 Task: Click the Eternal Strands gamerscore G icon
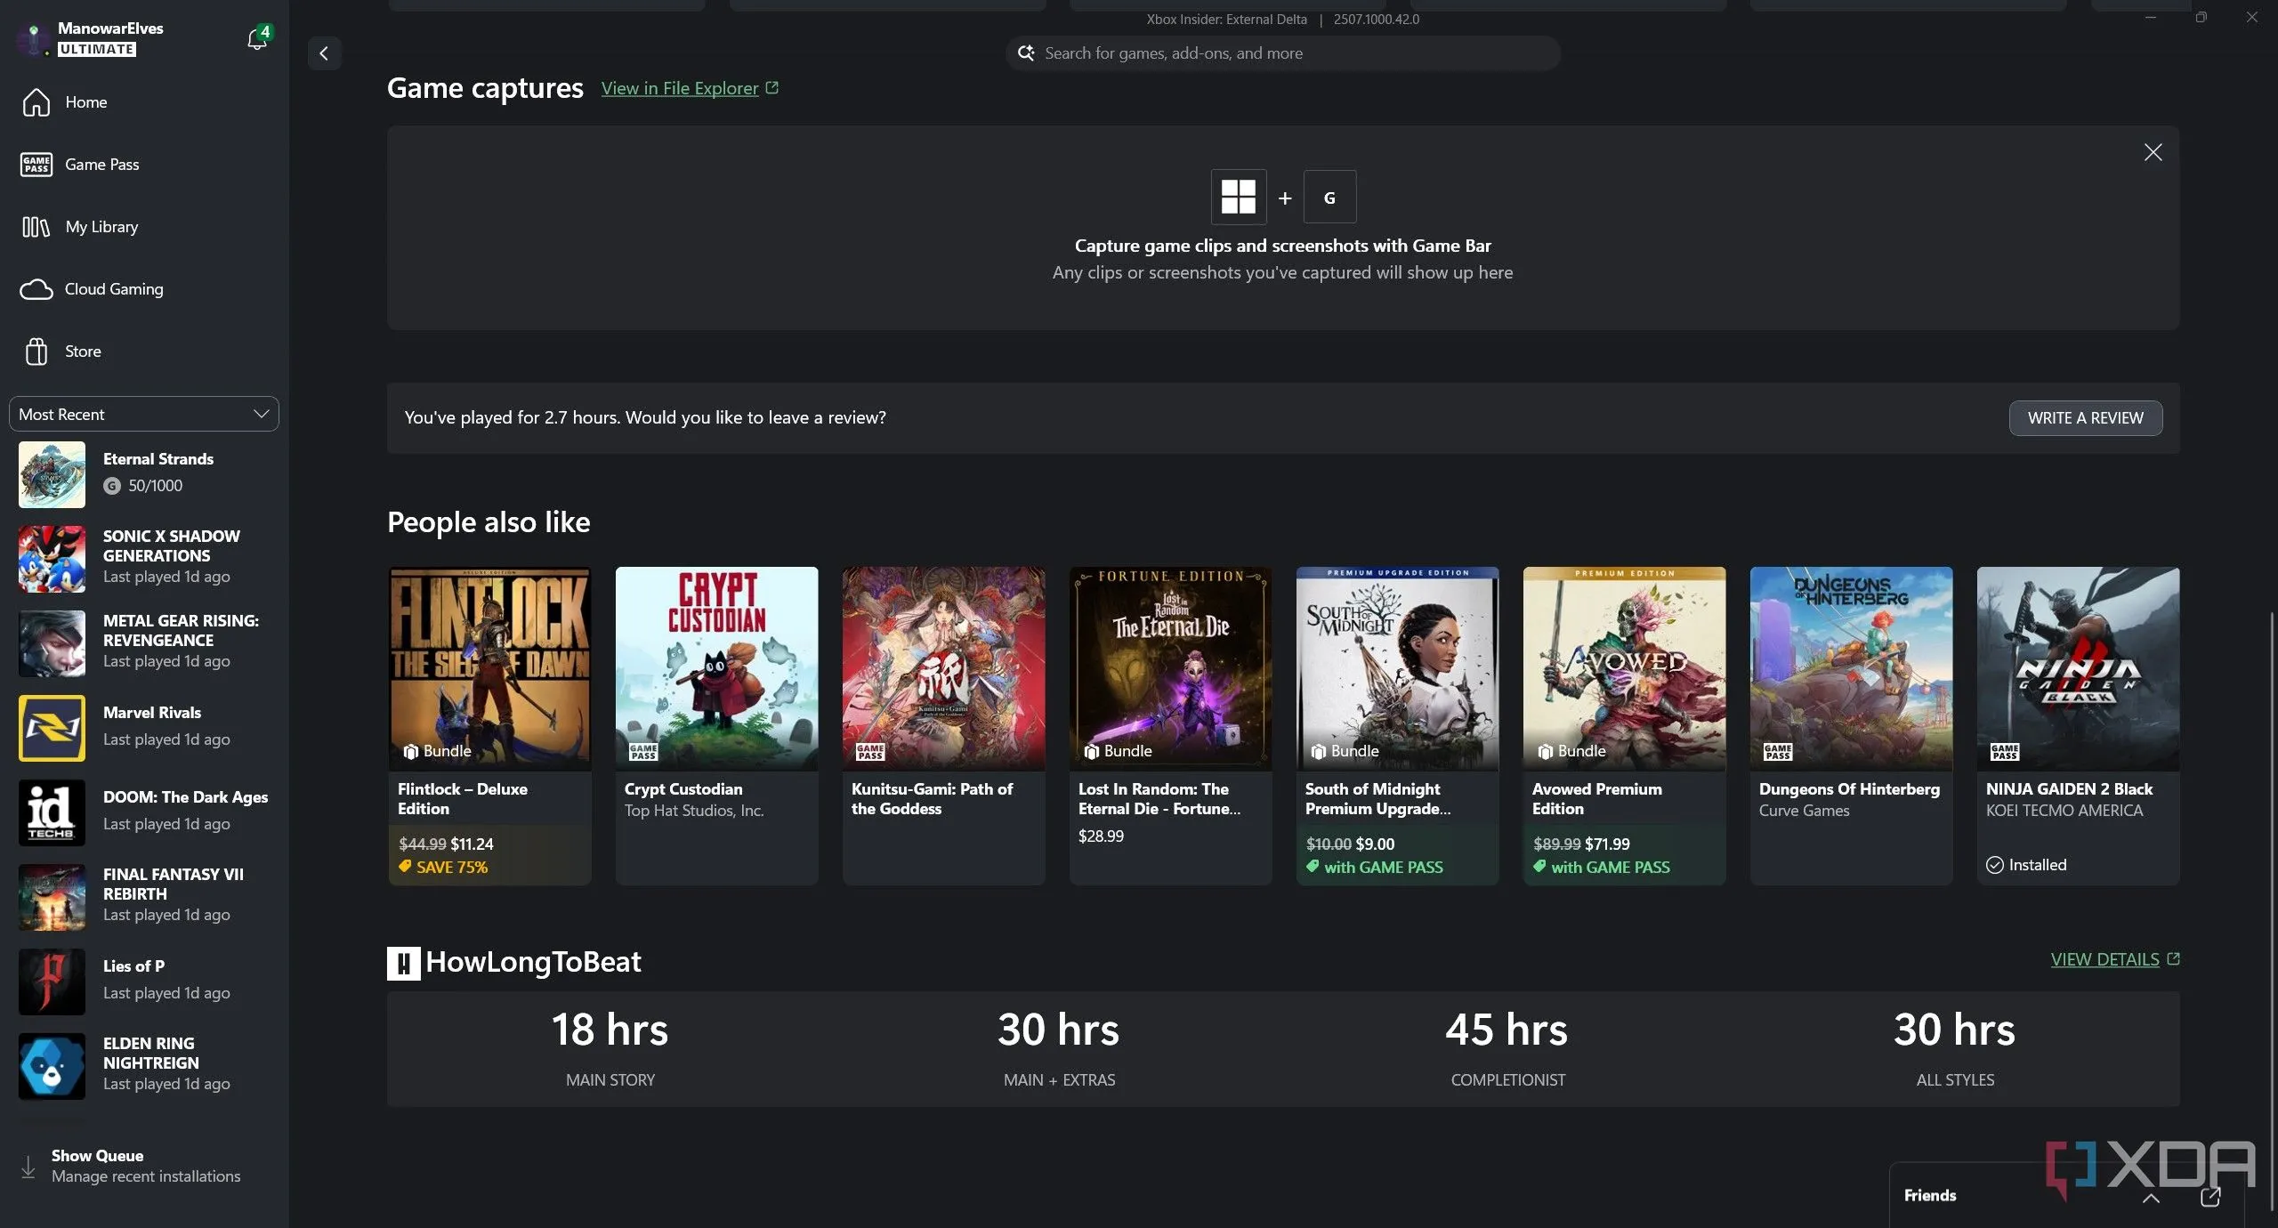111,486
